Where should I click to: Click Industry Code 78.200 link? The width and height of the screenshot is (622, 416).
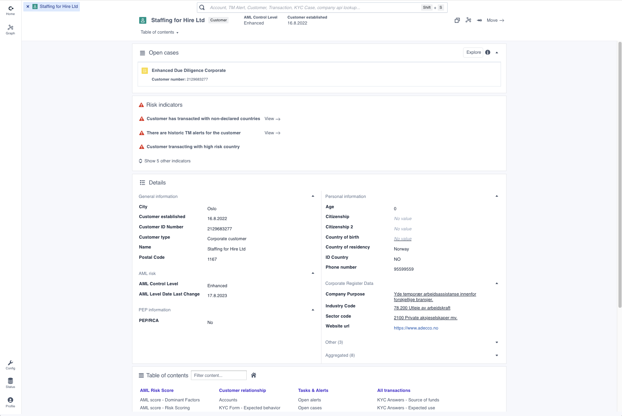click(422, 308)
